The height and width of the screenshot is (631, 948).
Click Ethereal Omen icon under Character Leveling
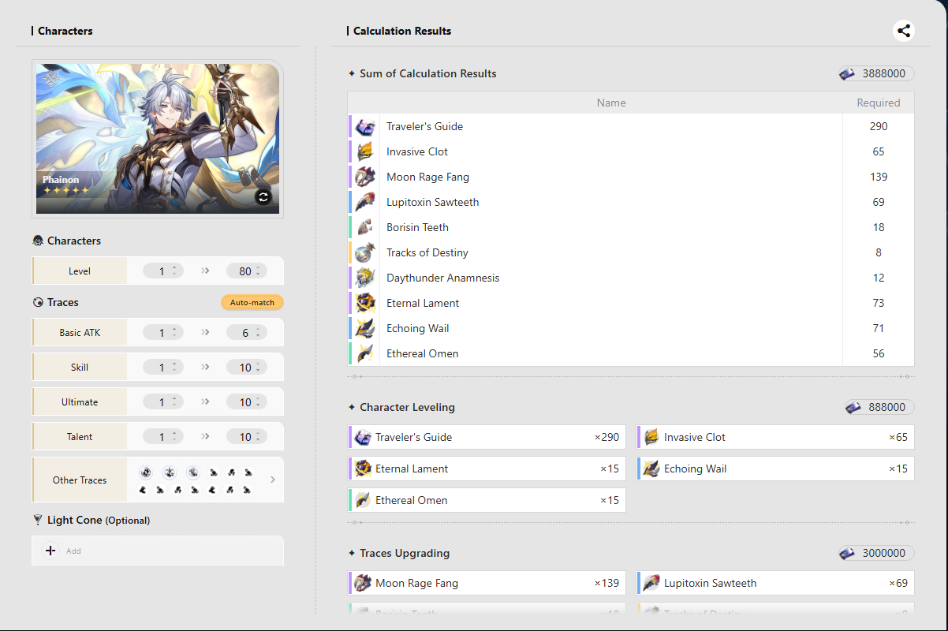[x=363, y=500]
